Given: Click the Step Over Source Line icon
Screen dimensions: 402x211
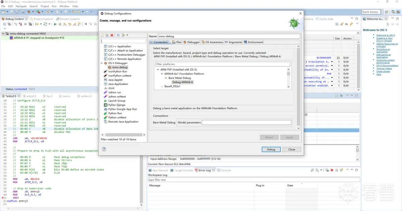Looking at the screenshot, I should point(70,24).
